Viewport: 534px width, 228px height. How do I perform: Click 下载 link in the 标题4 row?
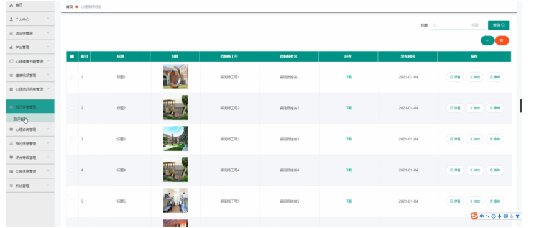click(349, 170)
